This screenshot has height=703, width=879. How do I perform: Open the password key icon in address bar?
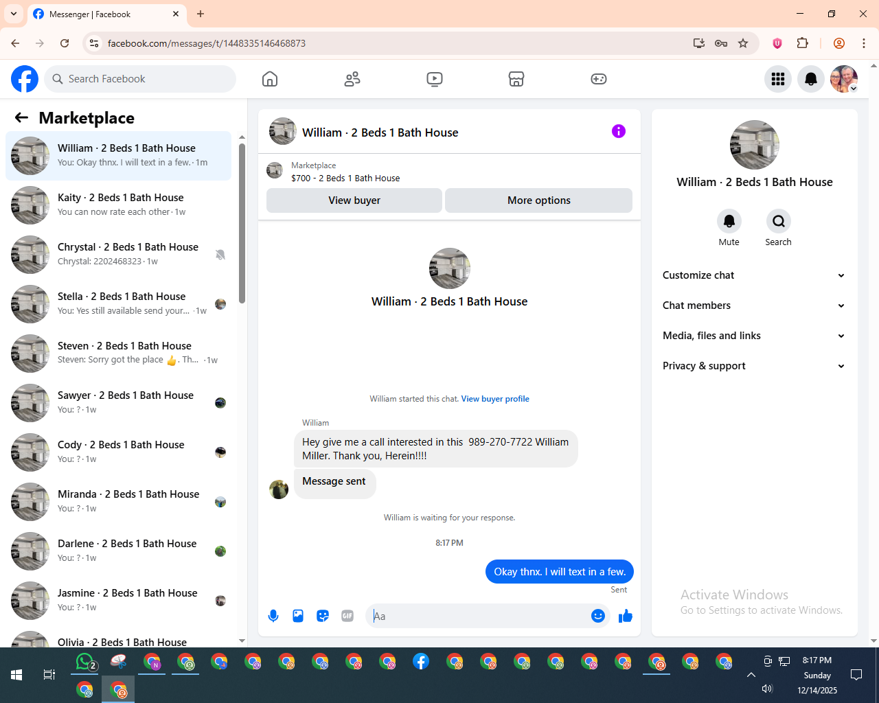click(x=721, y=43)
